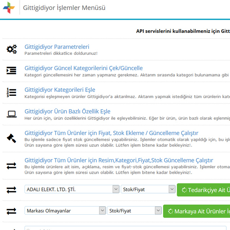This screenshot has width=230, height=230.
Task: Click the gears icon beside Gittigidiyor Parametreleri
Action: pyautogui.click(x=11, y=49)
